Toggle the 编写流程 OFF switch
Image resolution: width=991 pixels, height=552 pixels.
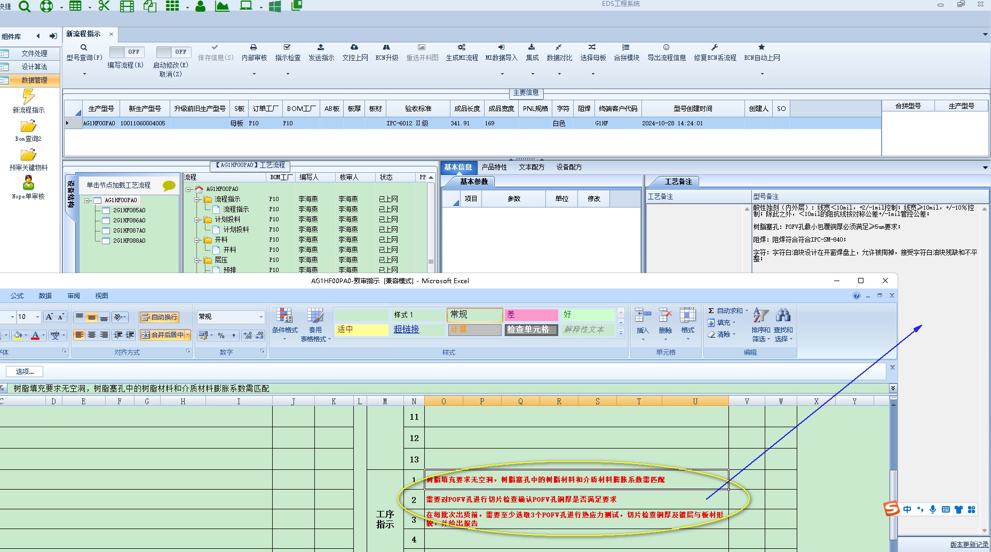click(x=125, y=52)
